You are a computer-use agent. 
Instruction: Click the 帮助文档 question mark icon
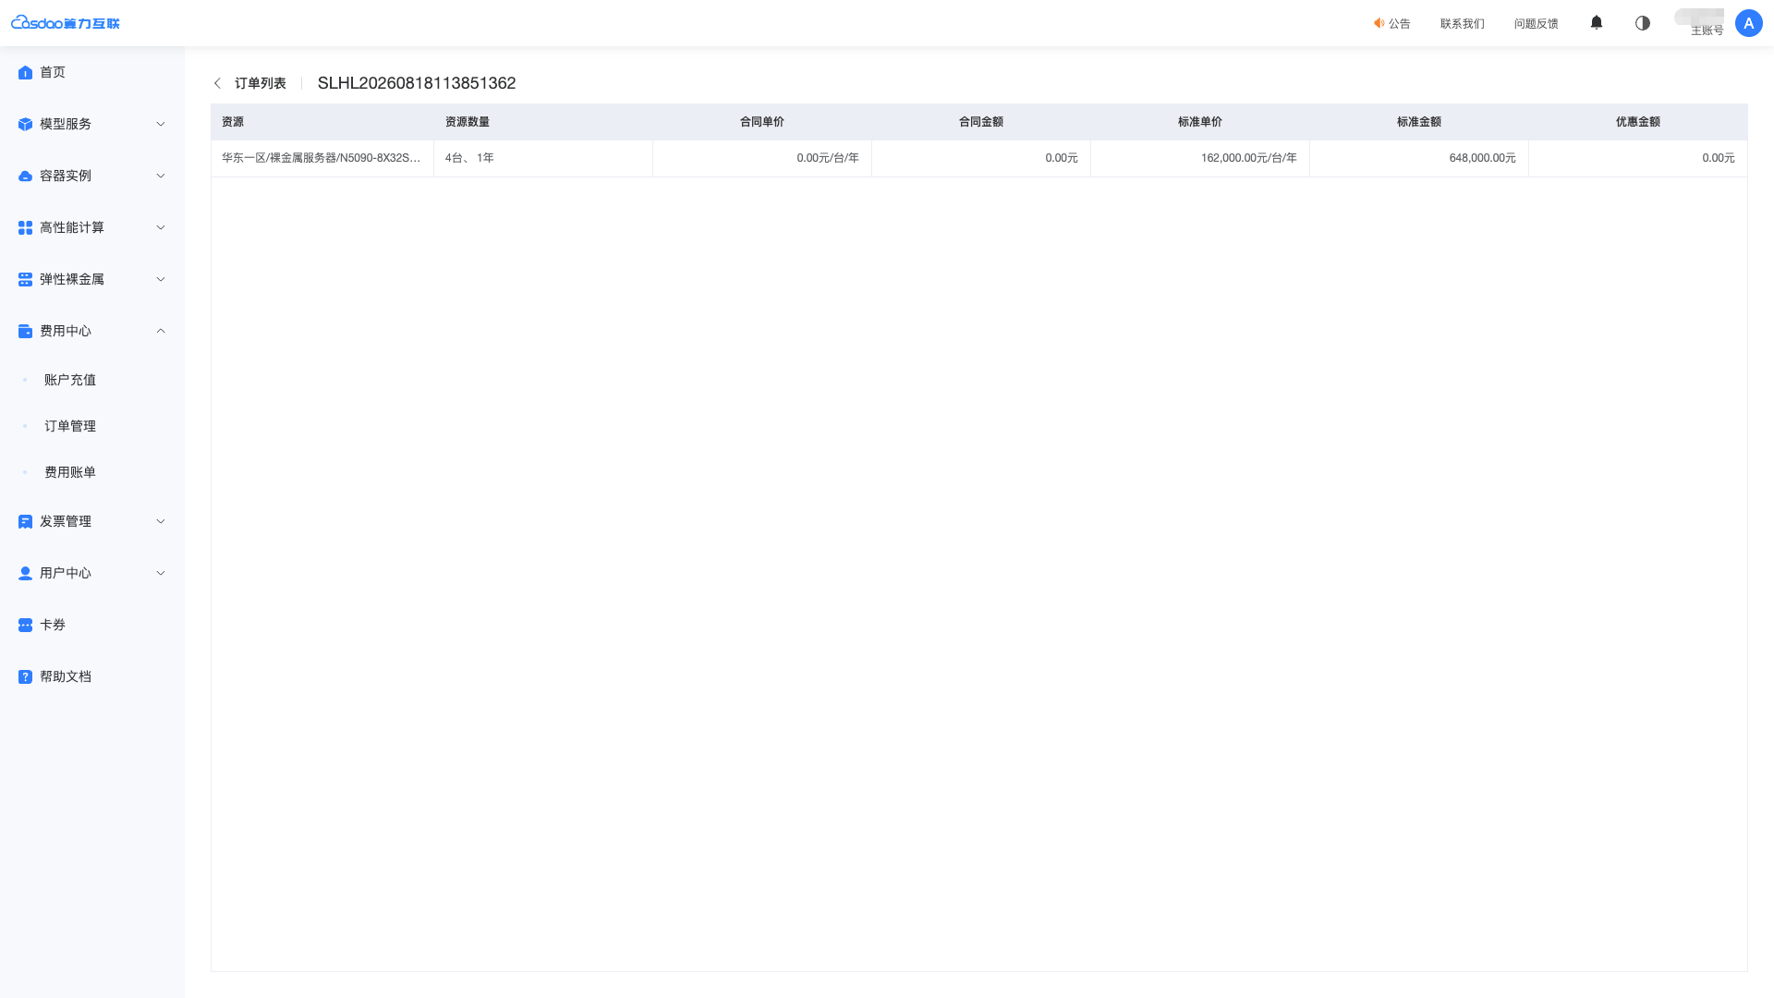(x=25, y=676)
